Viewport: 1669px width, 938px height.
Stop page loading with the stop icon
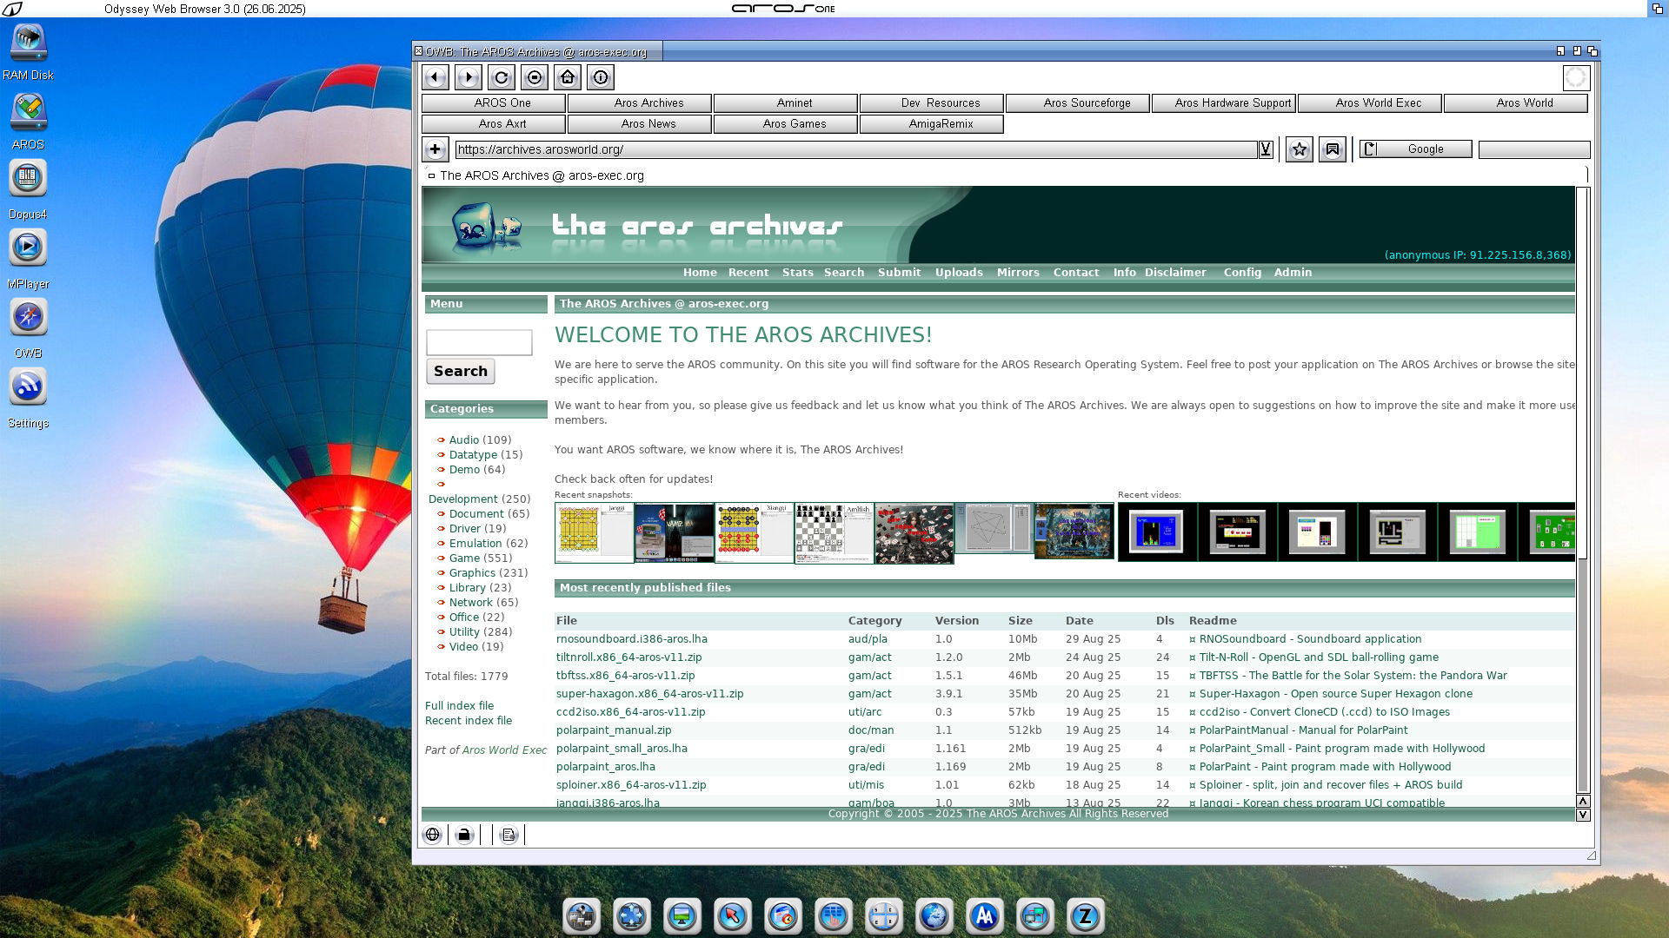coord(535,77)
